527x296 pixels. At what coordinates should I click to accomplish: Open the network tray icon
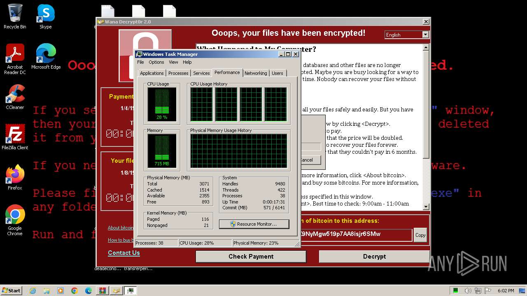pyautogui.click(x=478, y=291)
